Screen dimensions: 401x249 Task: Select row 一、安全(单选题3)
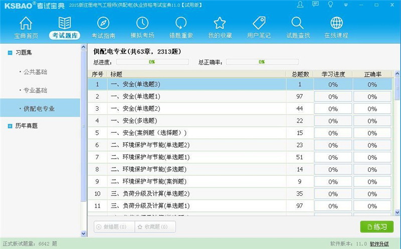[x=240, y=84]
